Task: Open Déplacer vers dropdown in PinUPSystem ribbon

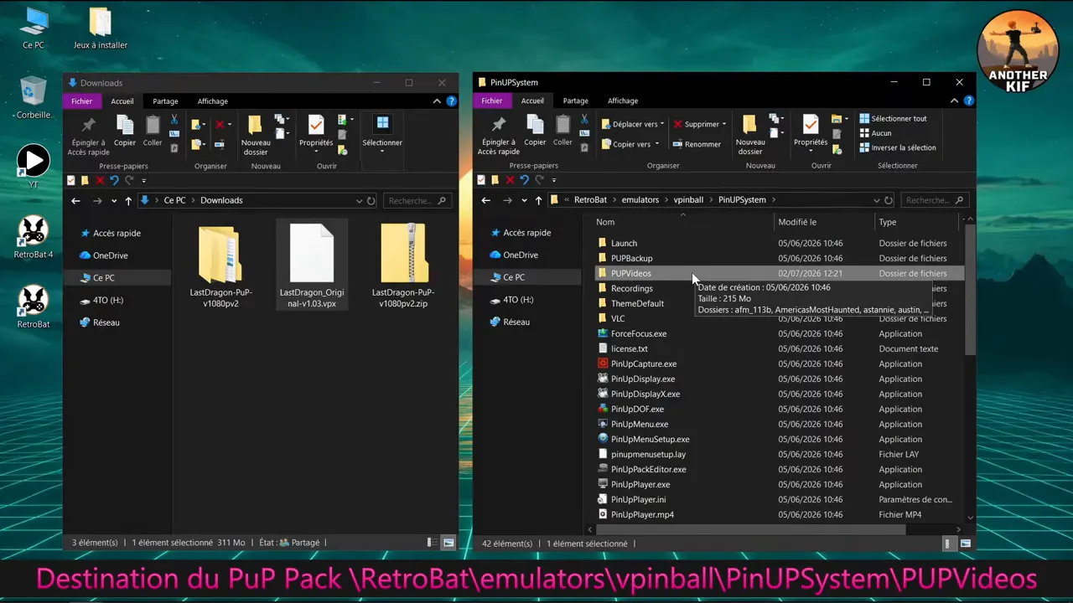Action: [632, 124]
